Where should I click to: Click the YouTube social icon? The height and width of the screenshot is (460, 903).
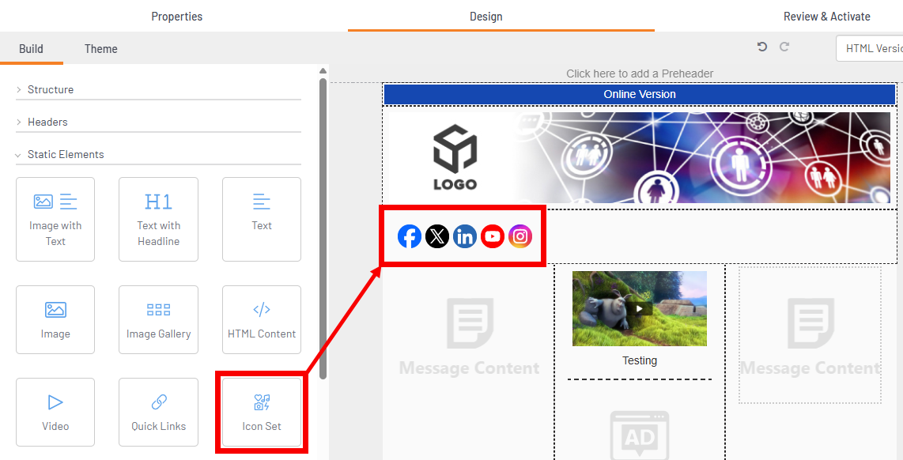click(x=493, y=236)
